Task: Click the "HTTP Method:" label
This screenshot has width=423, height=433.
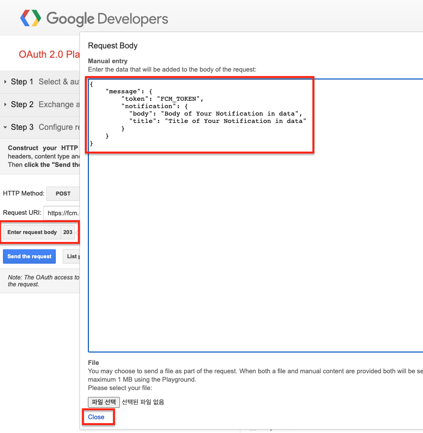Action: pyautogui.click(x=24, y=194)
